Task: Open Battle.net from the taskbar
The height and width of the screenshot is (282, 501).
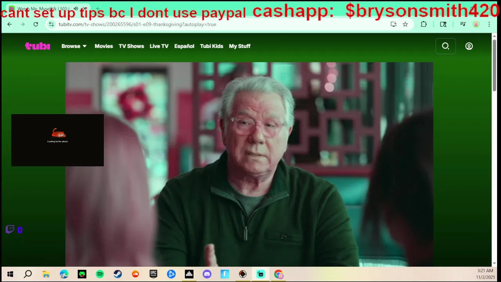Action: (x=171, y=274)
